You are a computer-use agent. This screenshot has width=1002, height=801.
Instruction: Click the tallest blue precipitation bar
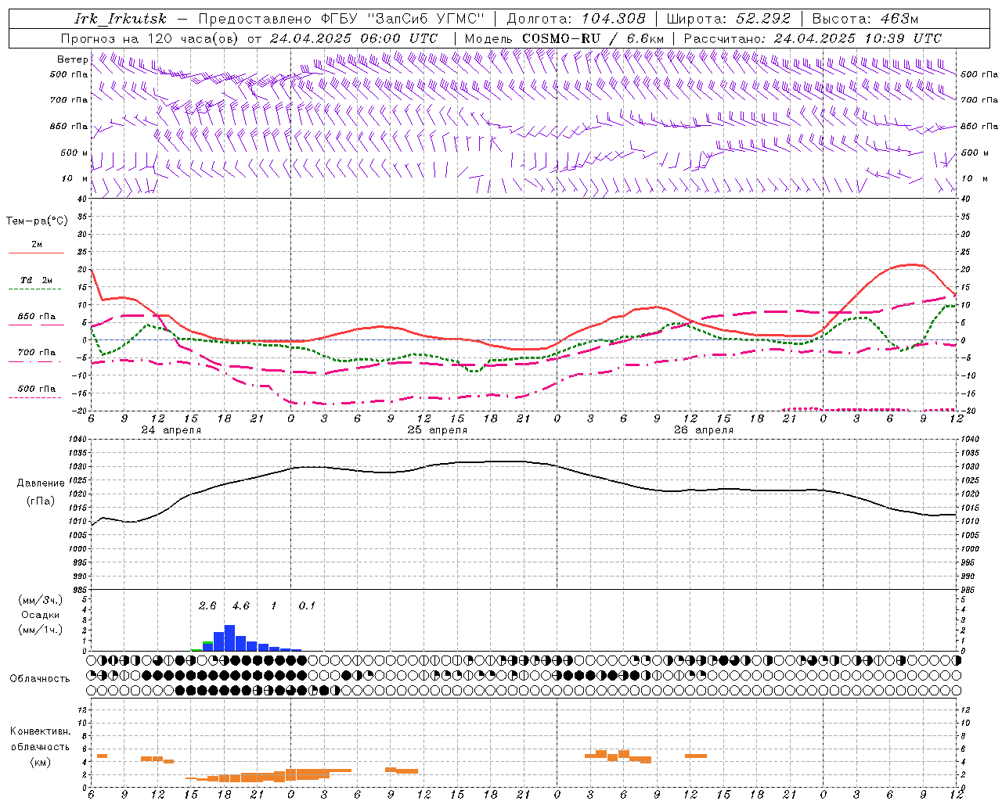229,638
